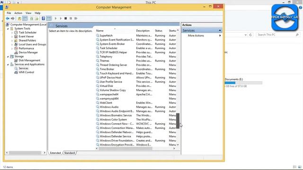Click the Up One Level folder icon
Screen dimensions: 303x170
coord(19,18)
